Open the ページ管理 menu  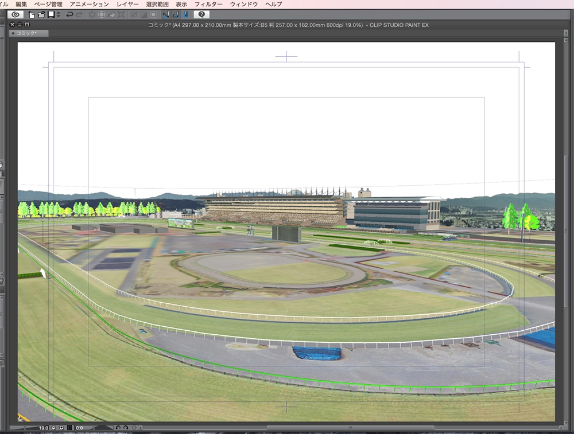pos(48,4)
